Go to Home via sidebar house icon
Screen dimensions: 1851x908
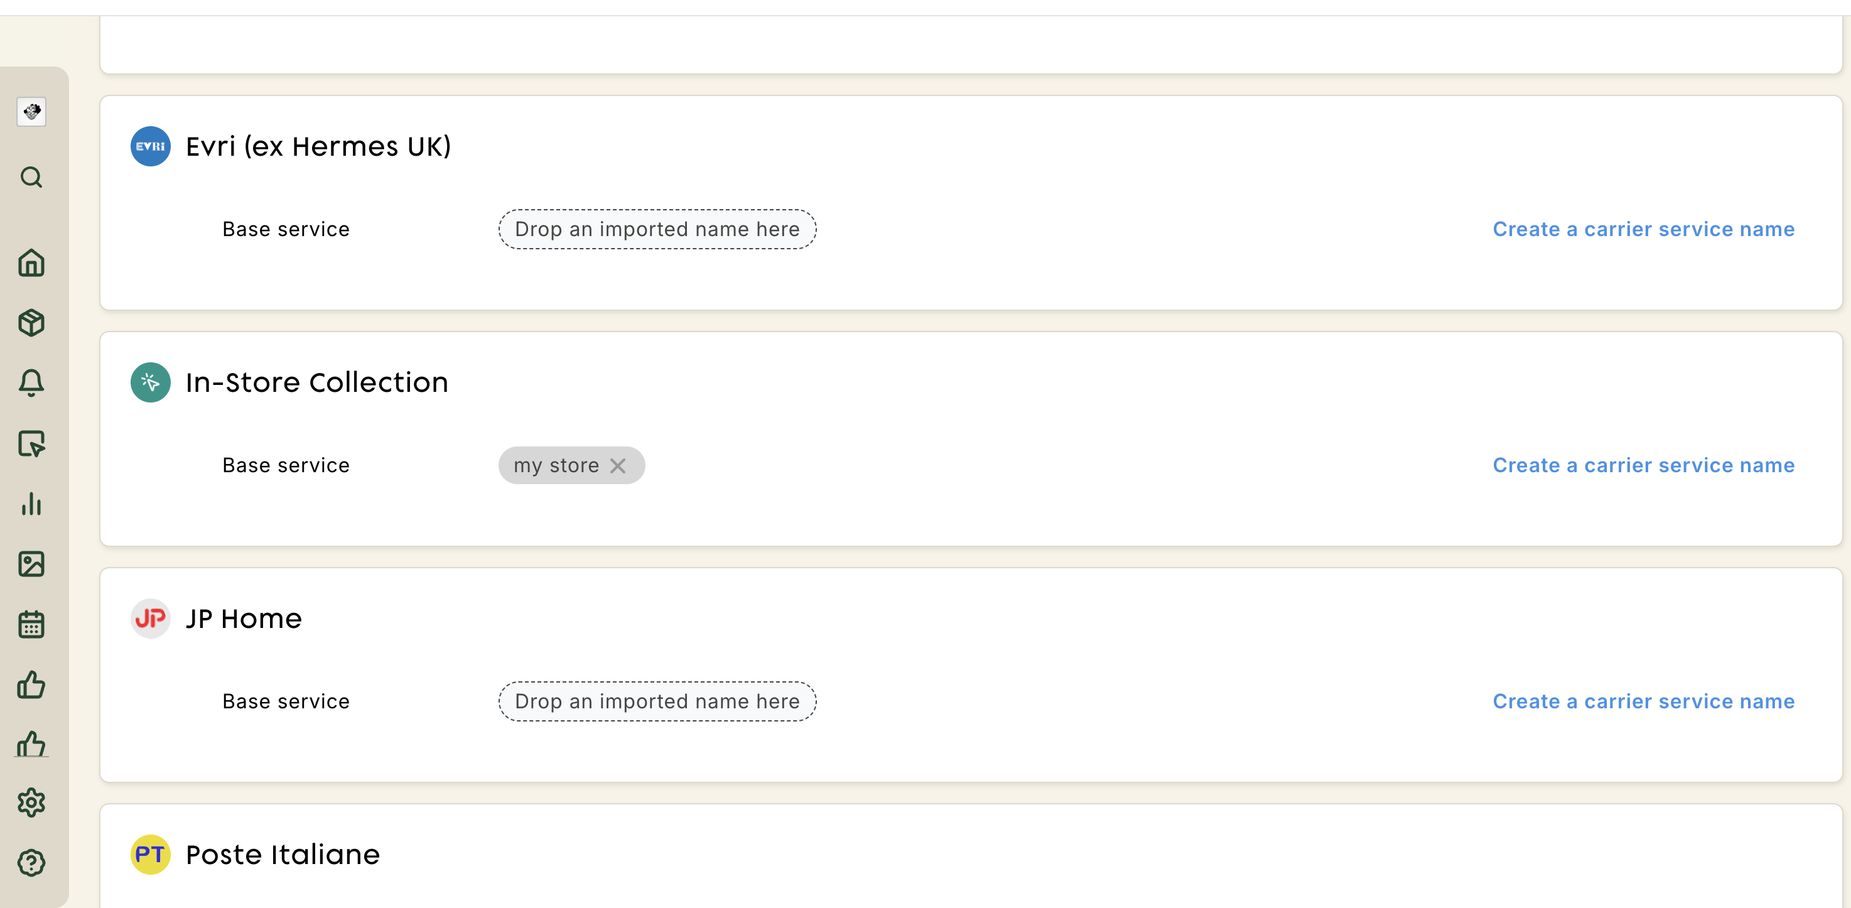pos(31,262)
